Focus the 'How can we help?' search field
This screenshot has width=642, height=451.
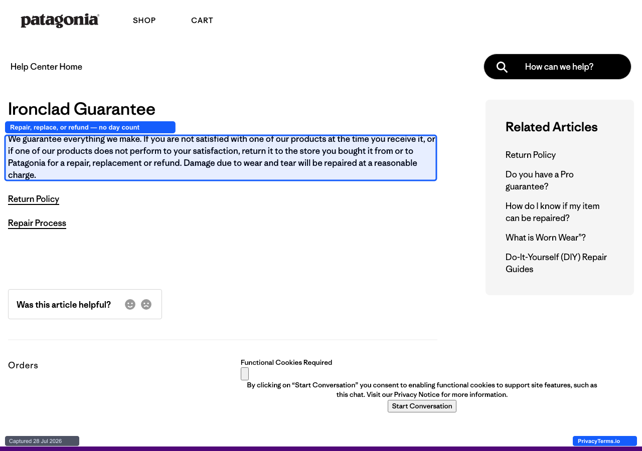coord(557,67)
